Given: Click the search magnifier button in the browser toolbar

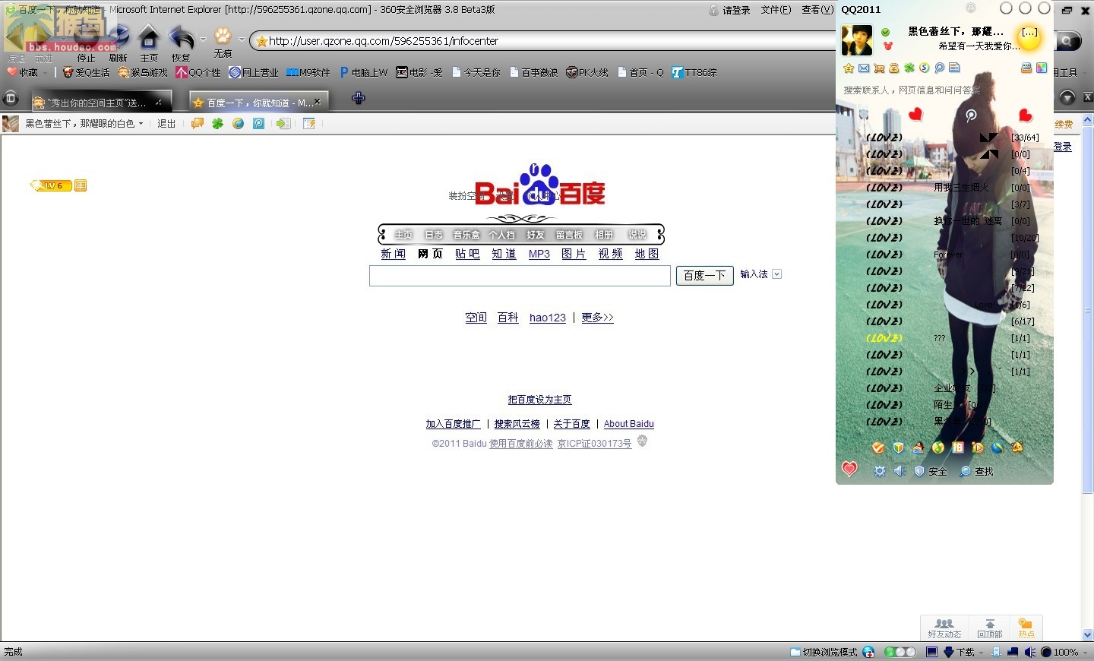Looking at the screenshot, I should [x=1068, y=41].
